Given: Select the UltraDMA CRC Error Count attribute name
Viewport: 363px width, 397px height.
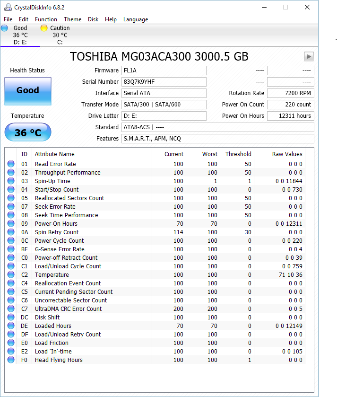Looking at the screenshot, I should tap(69, 309).
